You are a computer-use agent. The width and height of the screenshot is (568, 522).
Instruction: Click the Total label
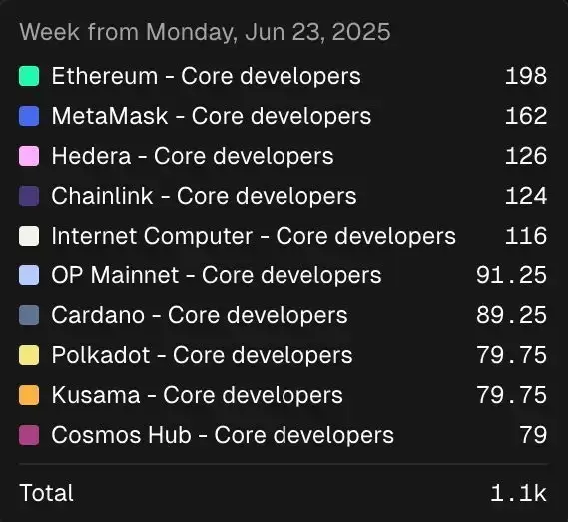(x=46, y=493)
